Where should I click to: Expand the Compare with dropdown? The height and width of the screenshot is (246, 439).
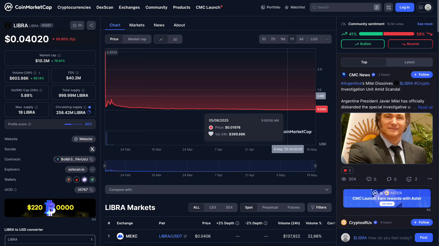tap(218, 190)
